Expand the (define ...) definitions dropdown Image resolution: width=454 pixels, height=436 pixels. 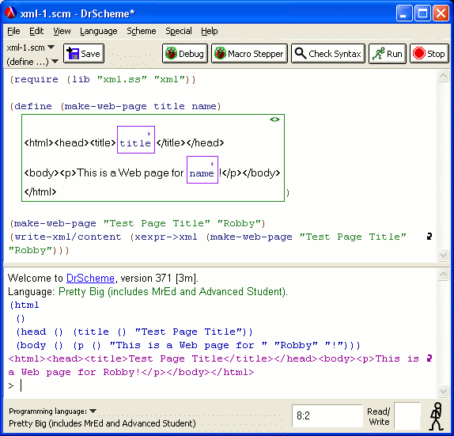(32, 62)
